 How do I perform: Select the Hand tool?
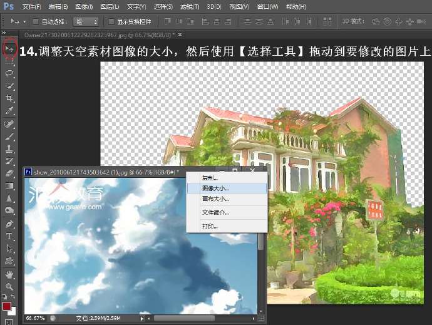pyautogui.click(x=9, y=274)
